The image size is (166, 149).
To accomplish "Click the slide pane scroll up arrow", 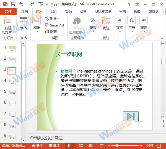I will coord(163,43).
